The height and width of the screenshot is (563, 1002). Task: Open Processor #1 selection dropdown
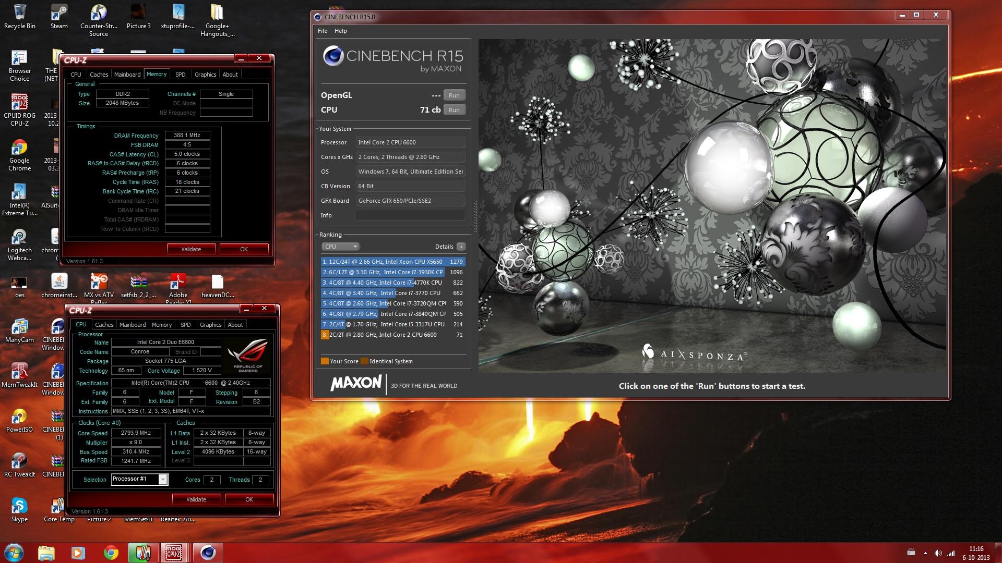pyautogui.click(x=139, y=479)
